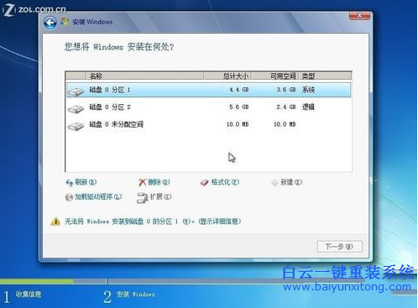
Task: Click the extend partition icon beside 扩展
Action: coord(142,198)
